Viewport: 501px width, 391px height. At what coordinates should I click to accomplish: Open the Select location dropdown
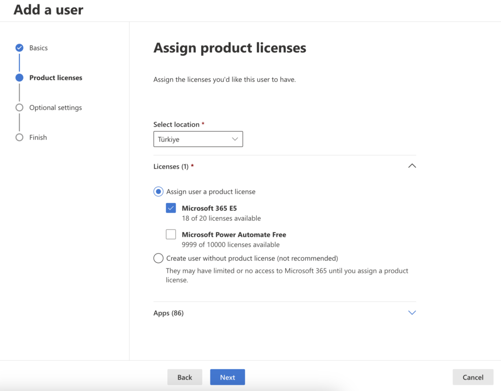click(x=198, y=139)
